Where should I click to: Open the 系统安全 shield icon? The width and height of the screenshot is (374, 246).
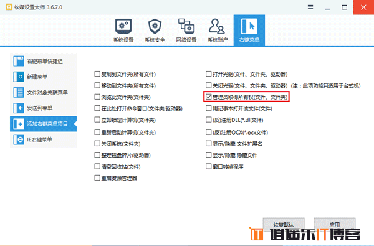click(155, 26)
